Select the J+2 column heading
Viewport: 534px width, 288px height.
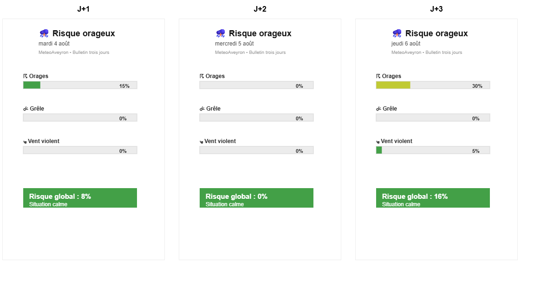(x=260, y=9)
